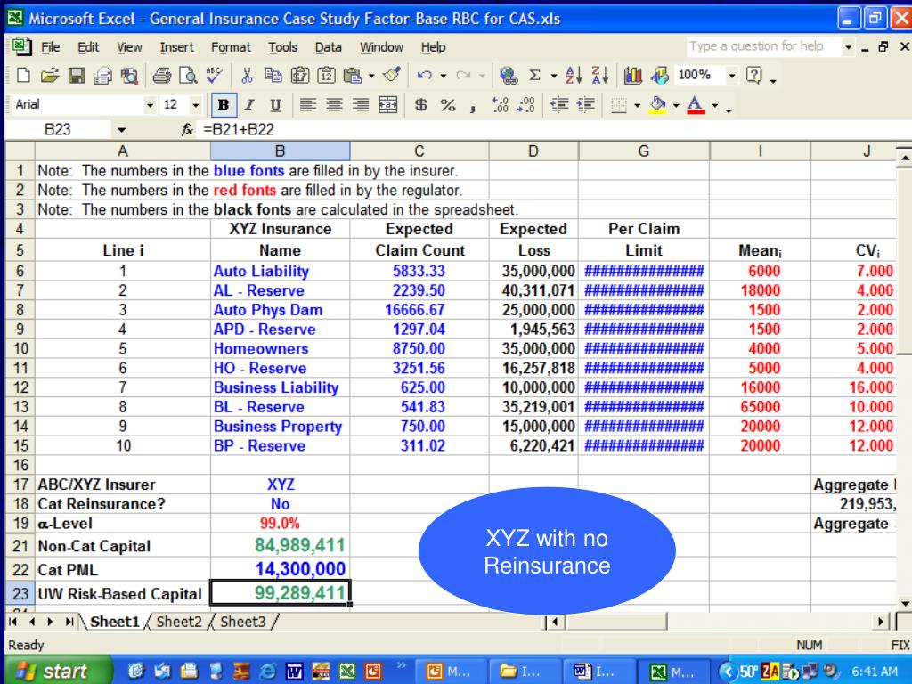Screen dimensions: 912x684
Task: Jump to the last sheet tab
Action: coord(69,622)
